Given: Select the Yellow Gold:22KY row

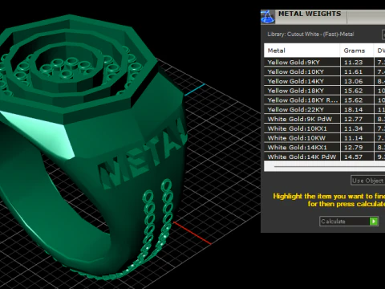Looking at the screenshot, I should (x=325, y=109).
